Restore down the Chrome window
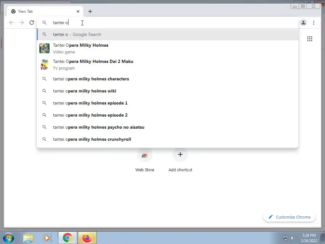This screenshot has height=244, width=325. coord(302,6)
